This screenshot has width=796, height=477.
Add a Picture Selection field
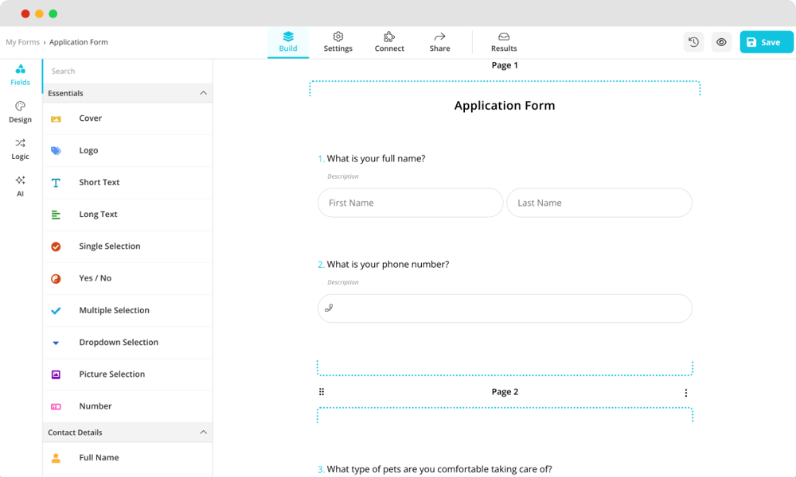pyautogui.click(x=111, y=374)
